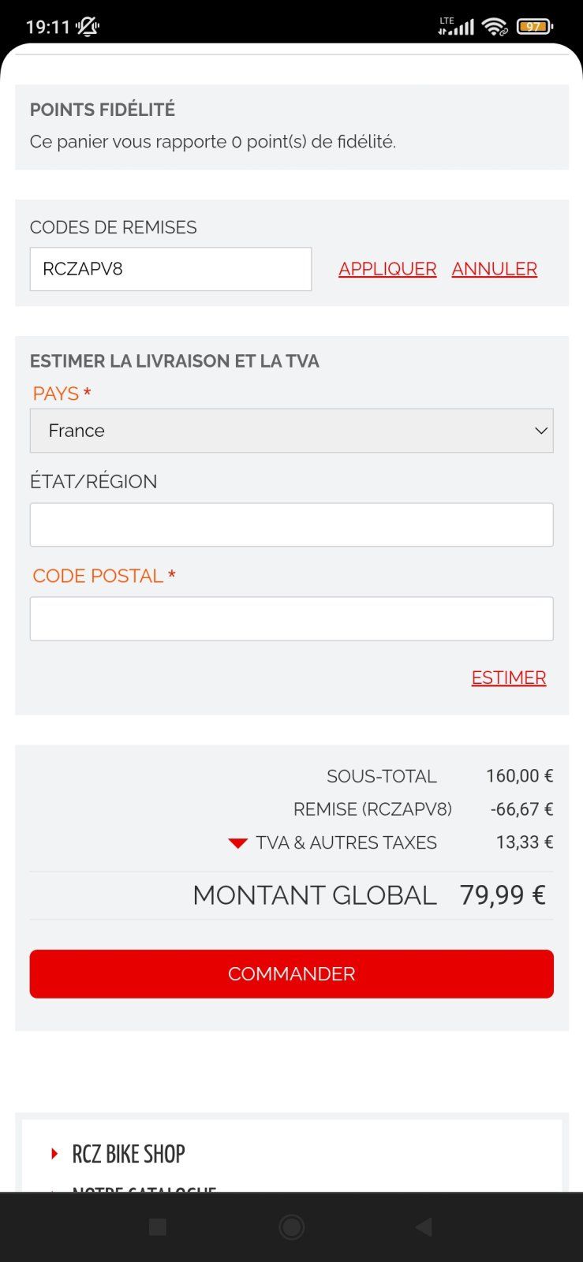The image size is (583, 1262).
Task: Expand the RCZ Bike Shop menu arrow
Action: pos(54,1154)
